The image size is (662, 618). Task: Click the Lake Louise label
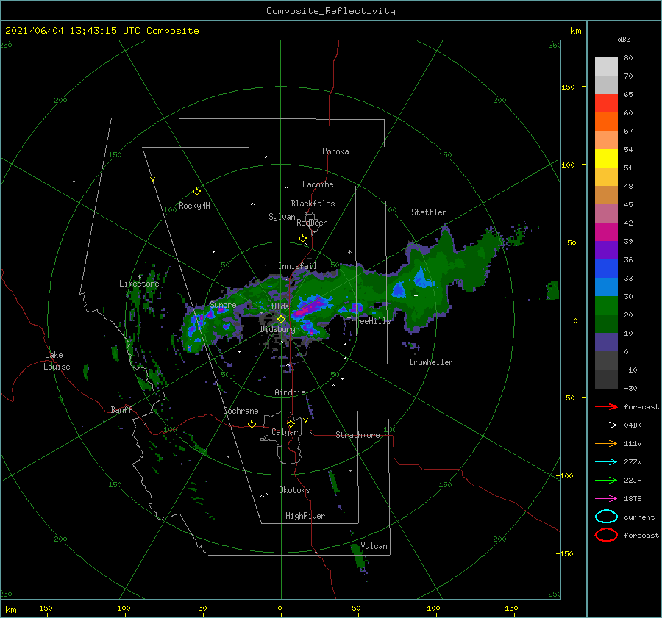pyautogui.click(x=57, y=361)
